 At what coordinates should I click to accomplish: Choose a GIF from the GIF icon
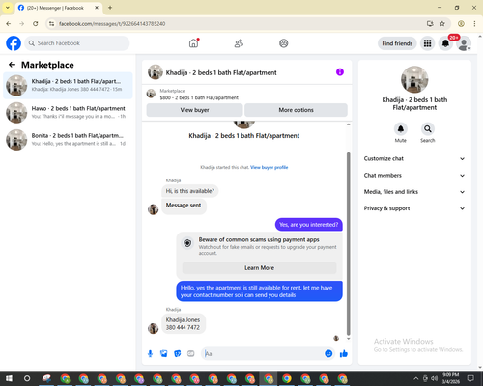point(191,354)
